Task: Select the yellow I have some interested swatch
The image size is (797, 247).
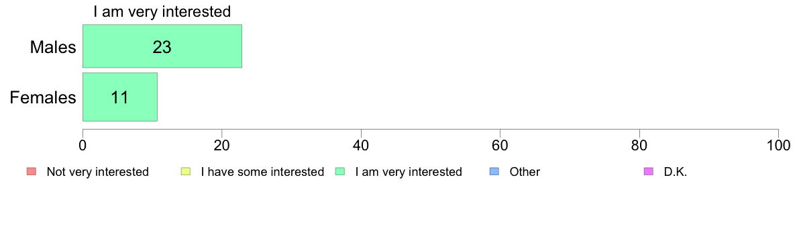Action: coord(185,172)
